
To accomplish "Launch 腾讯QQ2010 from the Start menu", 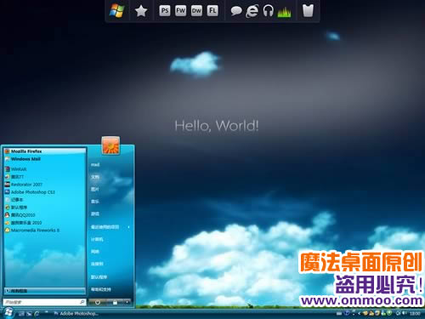I will click(x=45, y=215).
